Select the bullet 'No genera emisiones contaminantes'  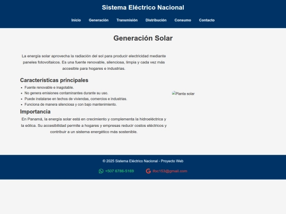coord(66,93)
